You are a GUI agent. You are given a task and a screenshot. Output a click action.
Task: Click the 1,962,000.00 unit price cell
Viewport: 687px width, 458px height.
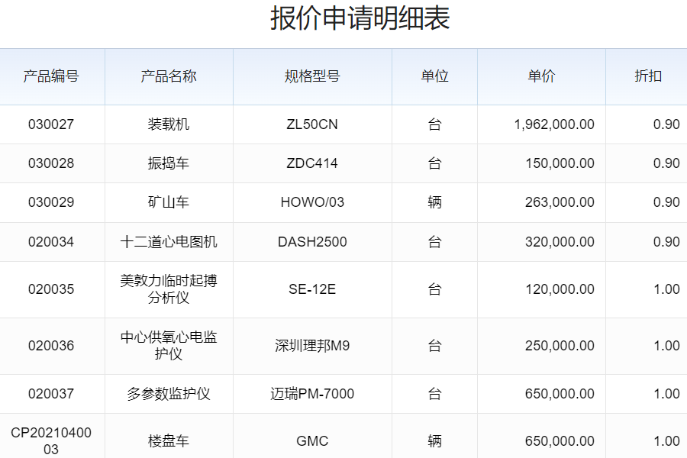point(554,124)
